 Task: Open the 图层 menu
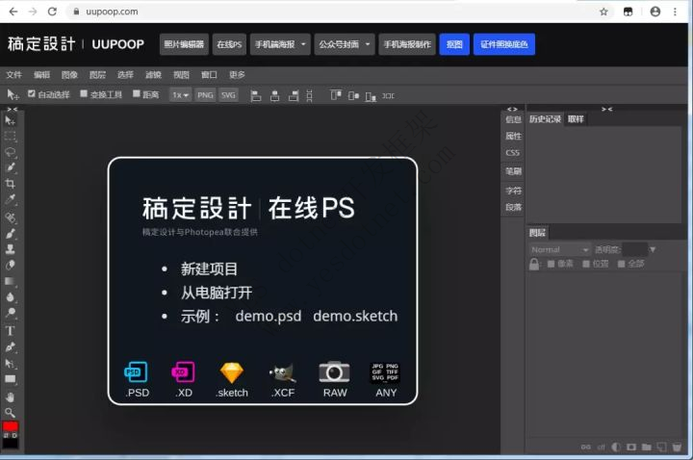point(97,75)
